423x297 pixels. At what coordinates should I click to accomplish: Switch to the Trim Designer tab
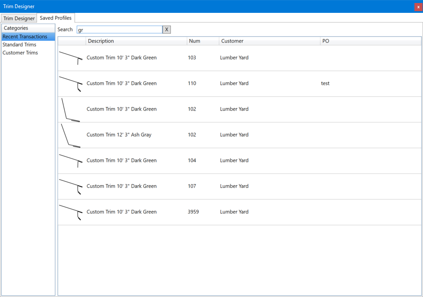pyautogui.click(x=19, y=18)
